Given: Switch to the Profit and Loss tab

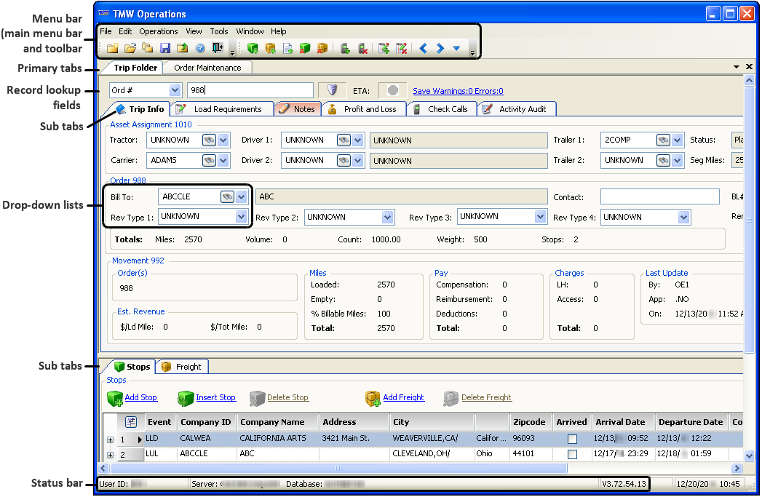Looking at the screenshot, I should pos(370,109).
